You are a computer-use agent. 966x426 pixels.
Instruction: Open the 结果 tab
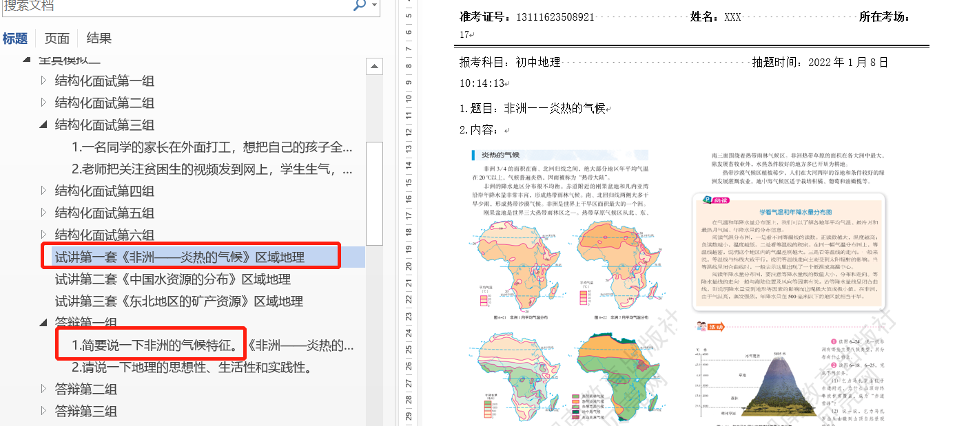click(99, 39)
